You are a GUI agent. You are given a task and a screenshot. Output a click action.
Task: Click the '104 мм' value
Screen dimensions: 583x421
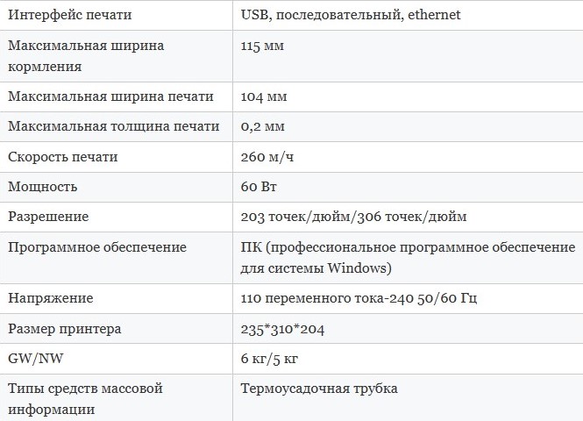pyautogui.click(x=264, y=96)
